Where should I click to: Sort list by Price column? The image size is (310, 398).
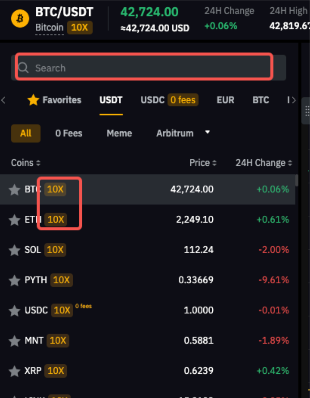click(203, 163)
